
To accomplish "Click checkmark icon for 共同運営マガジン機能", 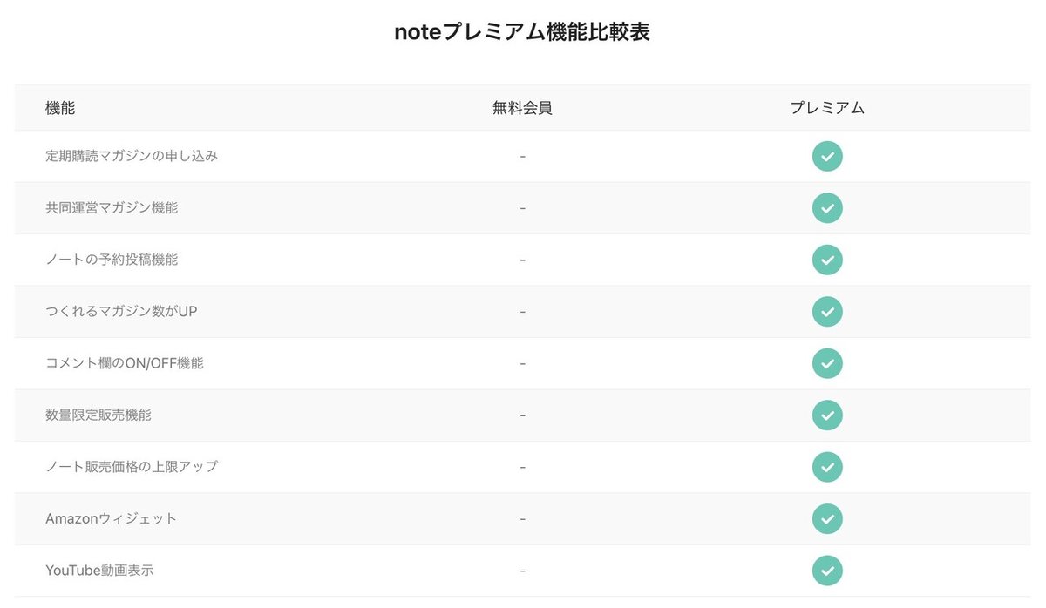I will pyautogui.click(x=827, y=208).
